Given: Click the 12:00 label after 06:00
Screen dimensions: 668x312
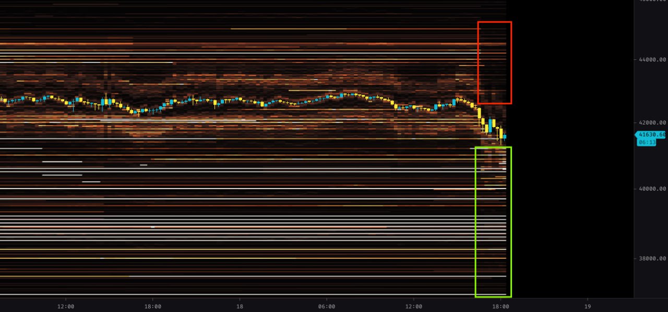Looking at the screenshot, I should point(413,306).
